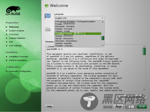Select Simplified Chinese language entry
Image resolution: width=150 pixels, height=112 pixels.
tap(78, 34)
